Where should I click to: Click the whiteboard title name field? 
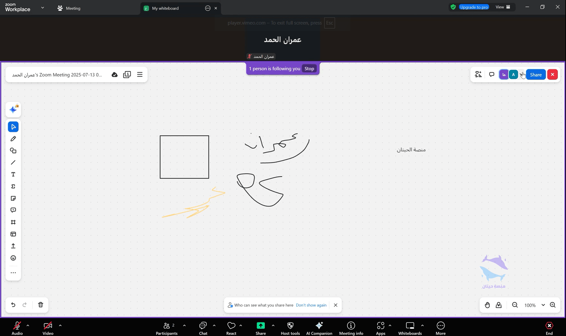point(57,75)
